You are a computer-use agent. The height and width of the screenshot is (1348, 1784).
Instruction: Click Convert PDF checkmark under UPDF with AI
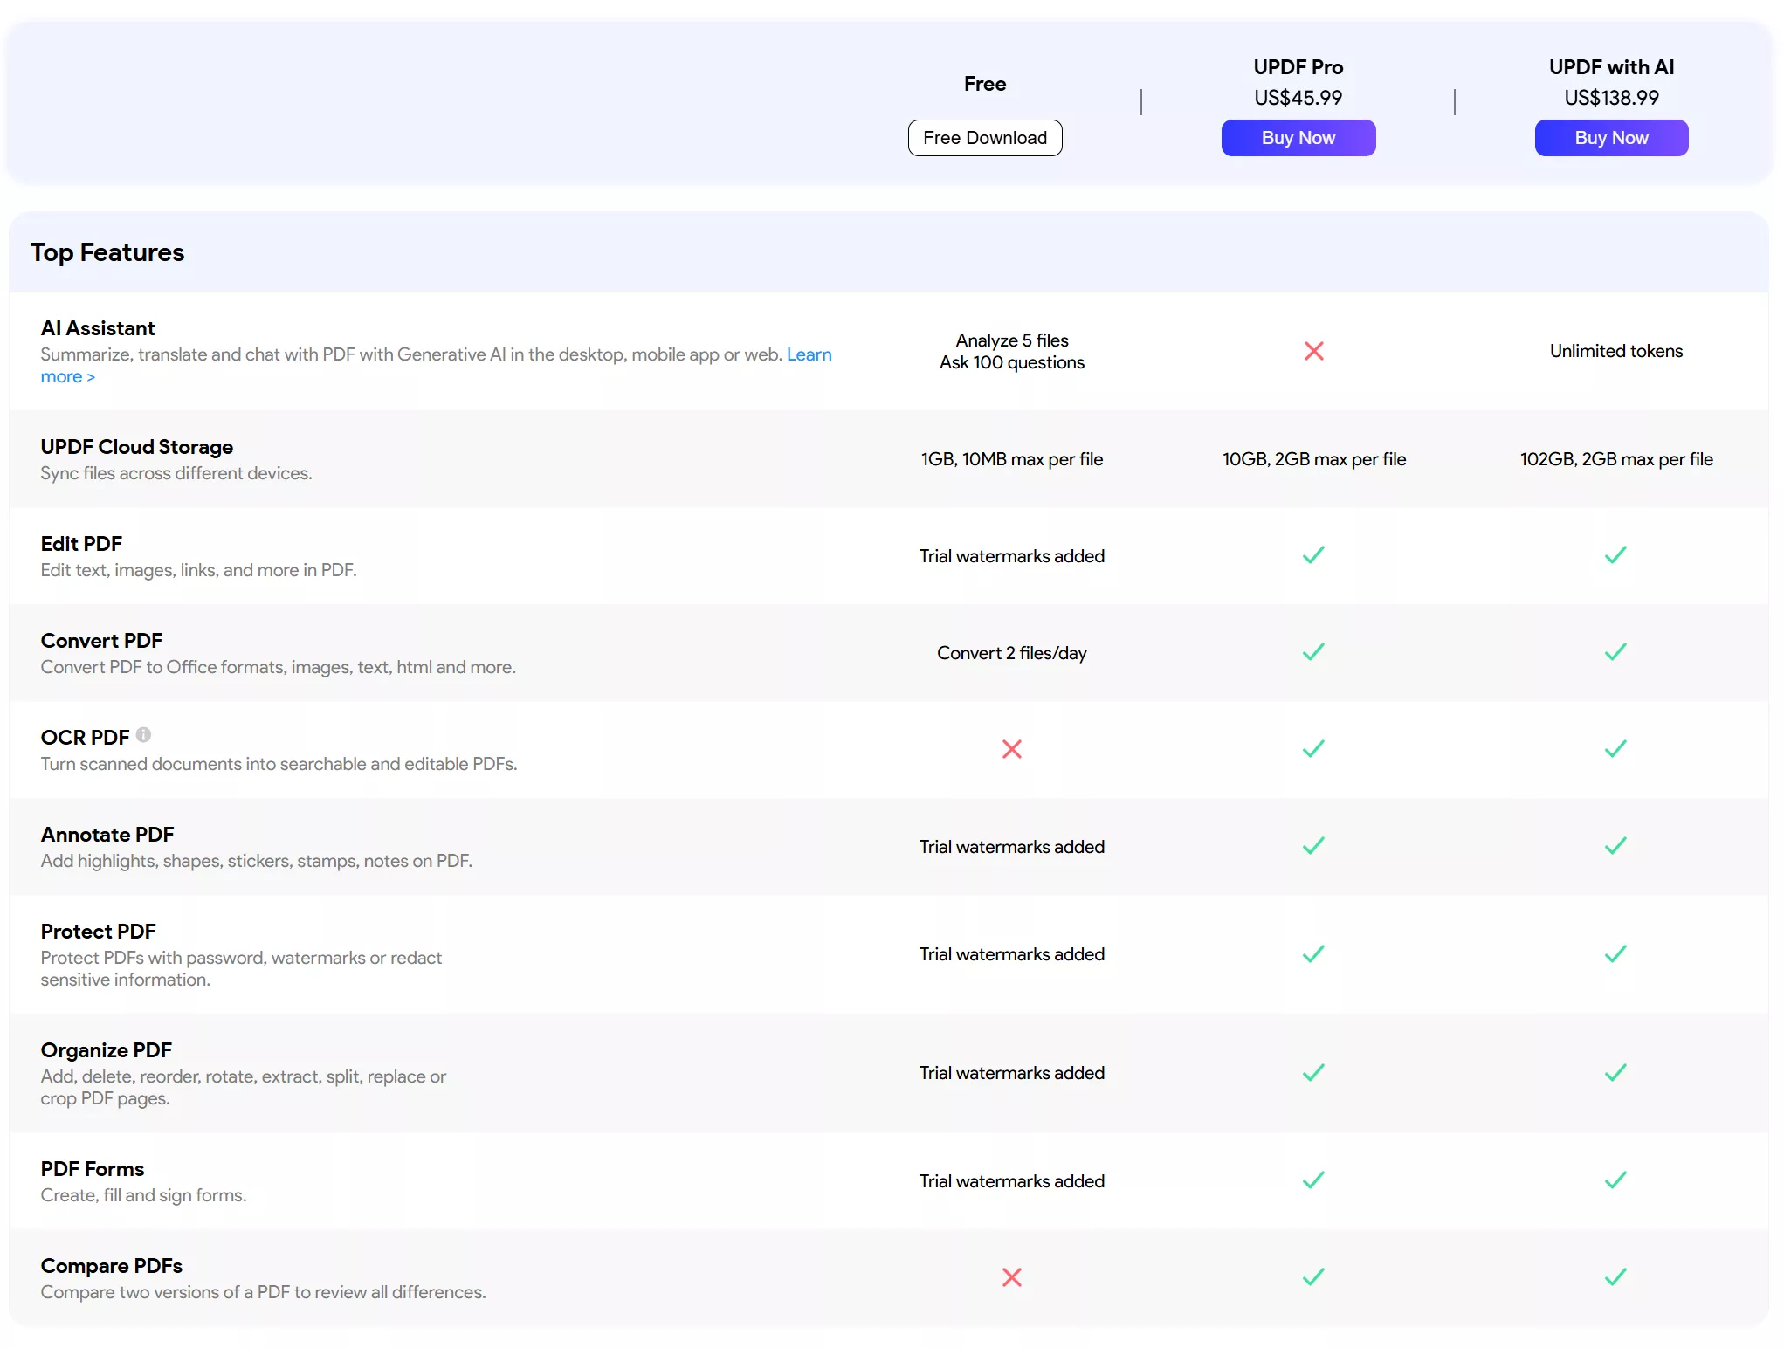(1615, 652)
